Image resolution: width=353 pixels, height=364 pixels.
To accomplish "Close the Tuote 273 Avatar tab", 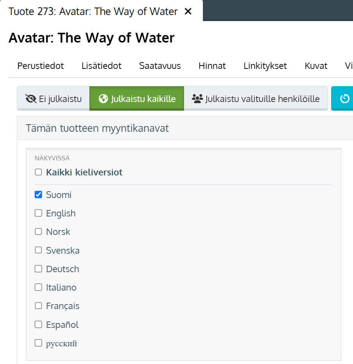I will [188, 11].
